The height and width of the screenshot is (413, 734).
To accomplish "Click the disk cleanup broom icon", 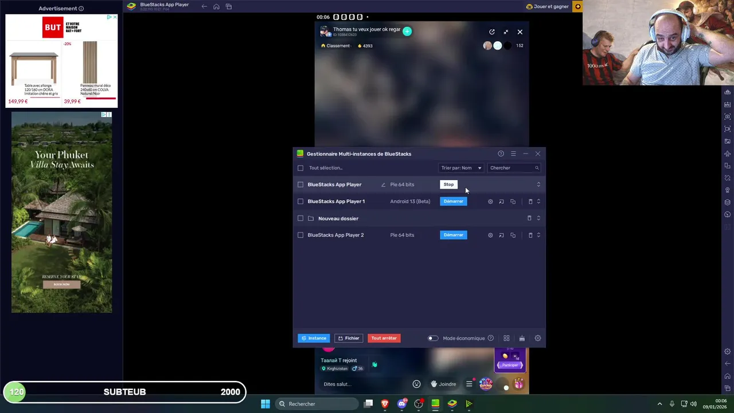I will [x=522, y=338].
